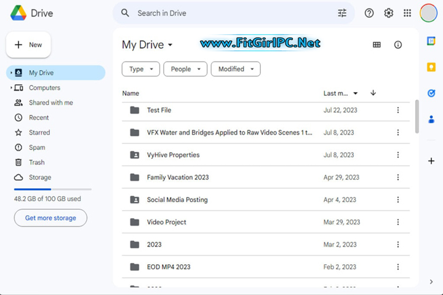Open the Google apps grid launcher
The image size is (443, 295).
(407, 13)
